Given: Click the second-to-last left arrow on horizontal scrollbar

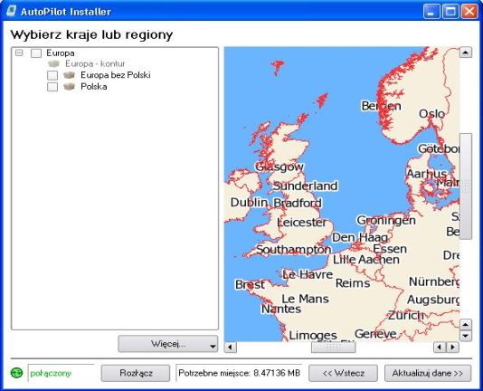Looking at the screenshot, I should pos(440,348).
